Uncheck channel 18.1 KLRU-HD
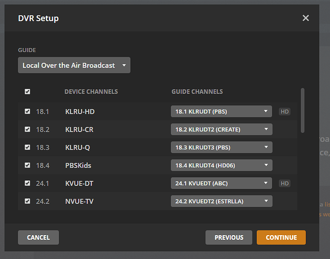This screenshot has width=330, height=259. (x=27, y=111)
